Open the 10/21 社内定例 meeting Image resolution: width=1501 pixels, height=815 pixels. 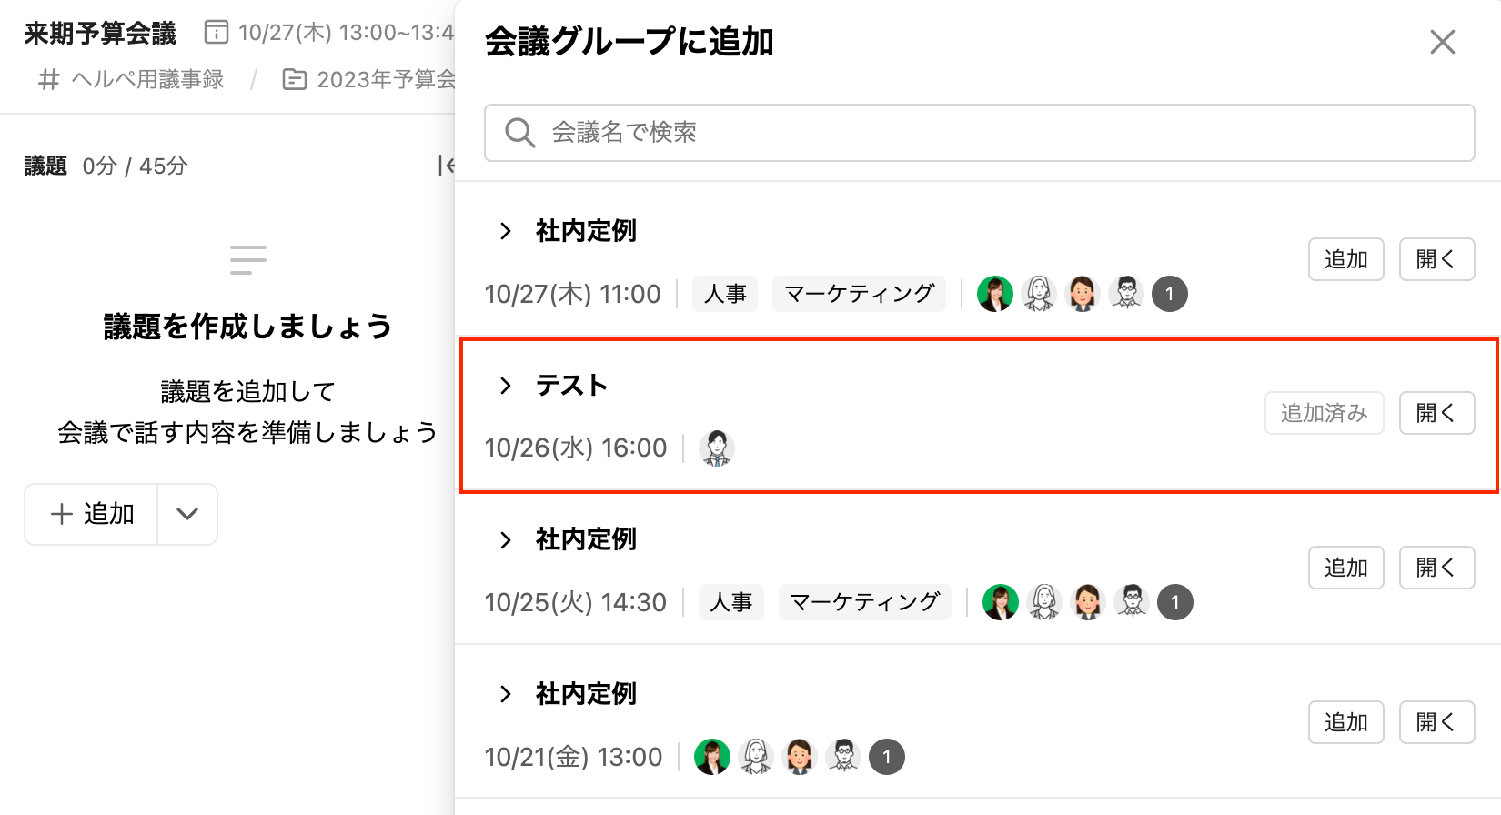pos(1436,722)
